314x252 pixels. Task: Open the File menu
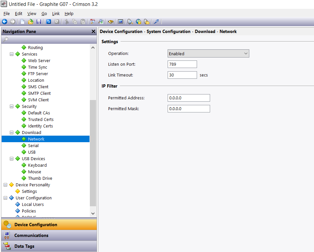[x=7, y=14]
